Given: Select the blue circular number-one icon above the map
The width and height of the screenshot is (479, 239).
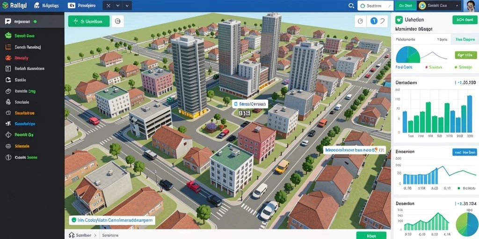Looking at the screenshot, I should pos(374,21).
